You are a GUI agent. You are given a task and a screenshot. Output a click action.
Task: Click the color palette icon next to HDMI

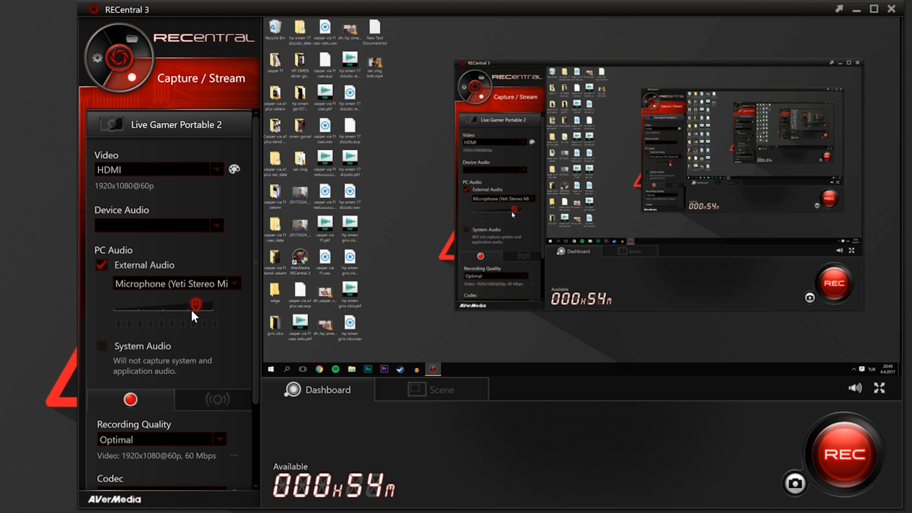234,169
